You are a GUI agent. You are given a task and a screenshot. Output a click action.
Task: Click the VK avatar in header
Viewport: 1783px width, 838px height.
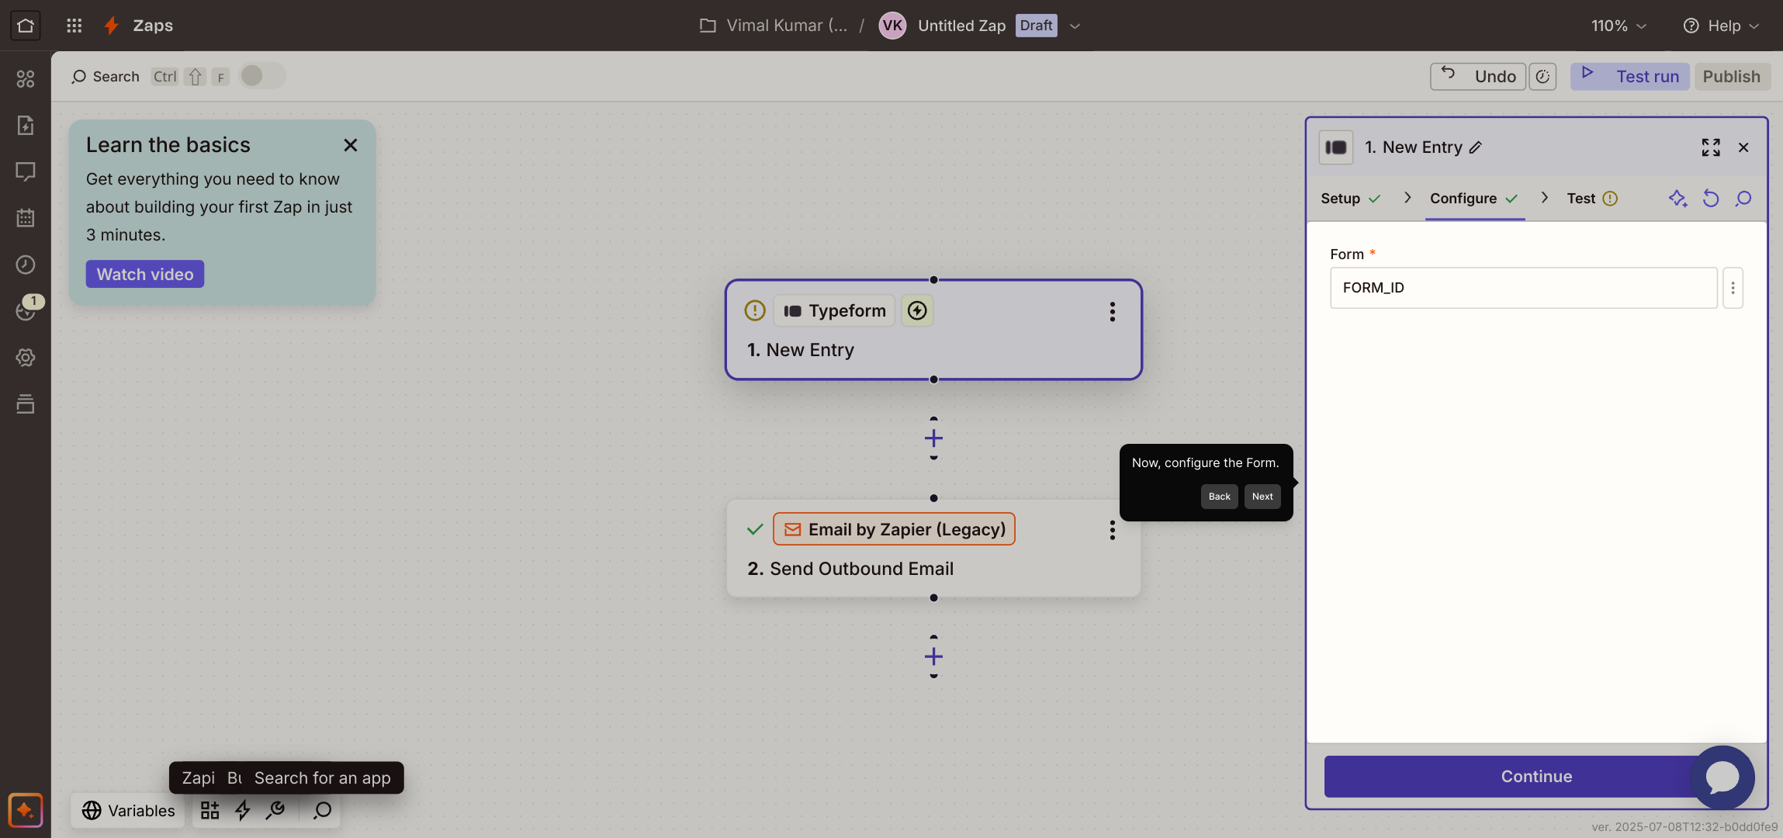point(892,26)
